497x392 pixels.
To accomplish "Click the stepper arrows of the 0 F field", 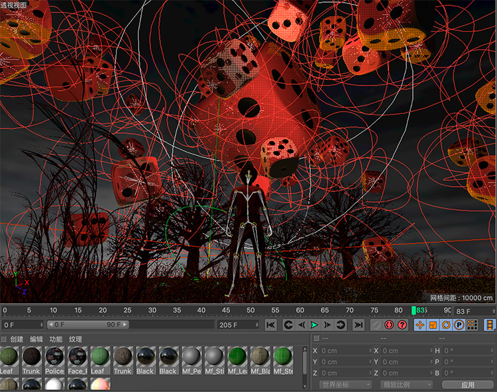I will (x=42, y=325).
